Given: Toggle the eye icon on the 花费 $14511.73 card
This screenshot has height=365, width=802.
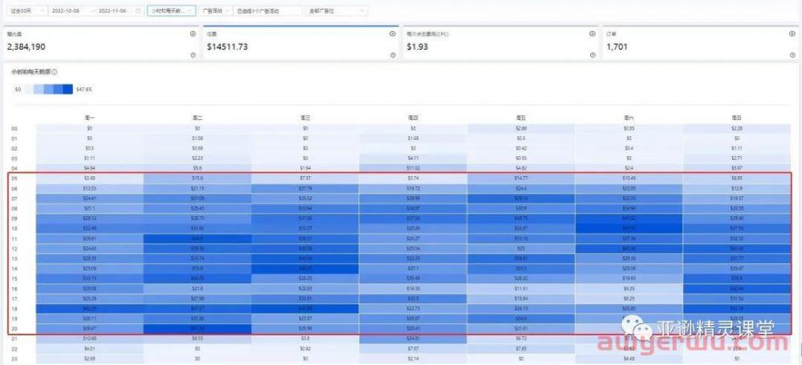Looking at the screenshot, I should tap(392, 34).
